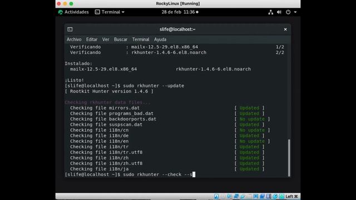The image size is (356, 200).
Task: Open the Terminal application menu in top bar
Action: tap(110, 12)
